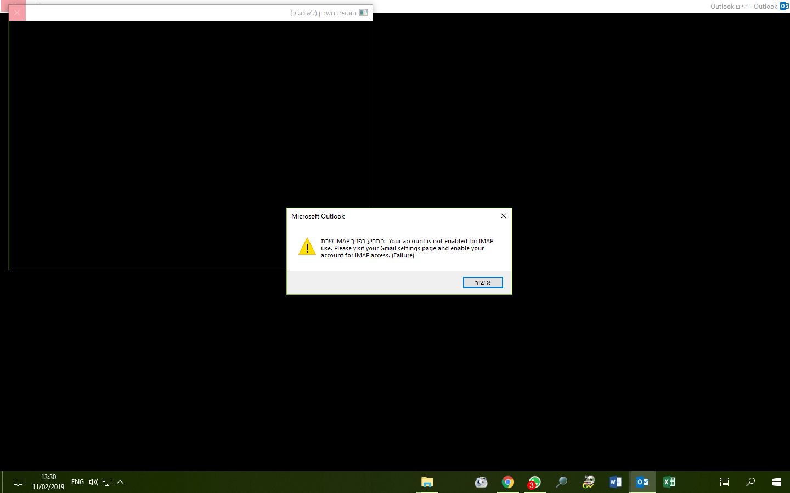Screen dimensions: 790x493
Task: Click the Add Account window title icon
Action: point(363,13)
